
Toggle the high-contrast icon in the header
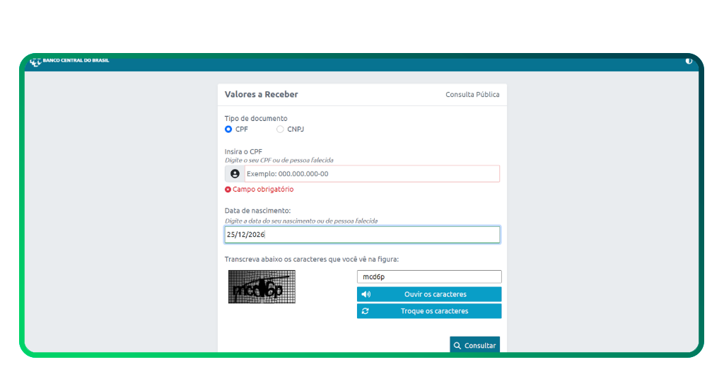(689, 61)
